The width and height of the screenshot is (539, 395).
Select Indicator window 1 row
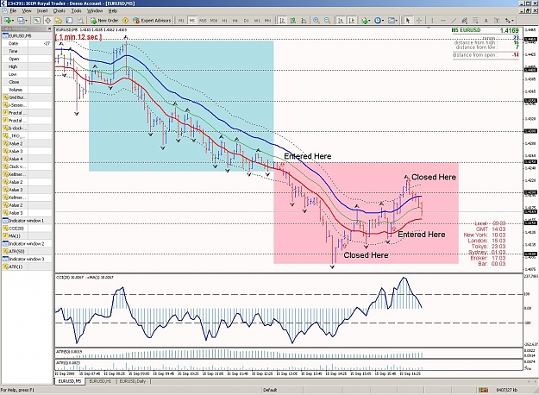pos(27,221)
